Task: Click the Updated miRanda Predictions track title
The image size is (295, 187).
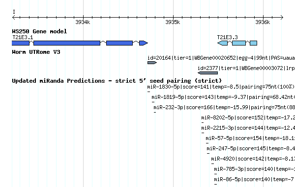Action: 117,81
